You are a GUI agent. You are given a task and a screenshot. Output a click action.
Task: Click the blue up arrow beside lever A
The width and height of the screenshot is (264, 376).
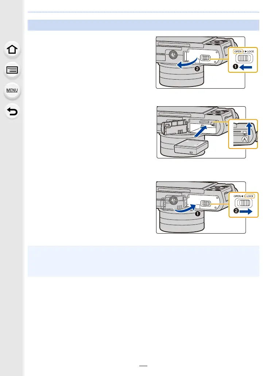tap(249, 128)
